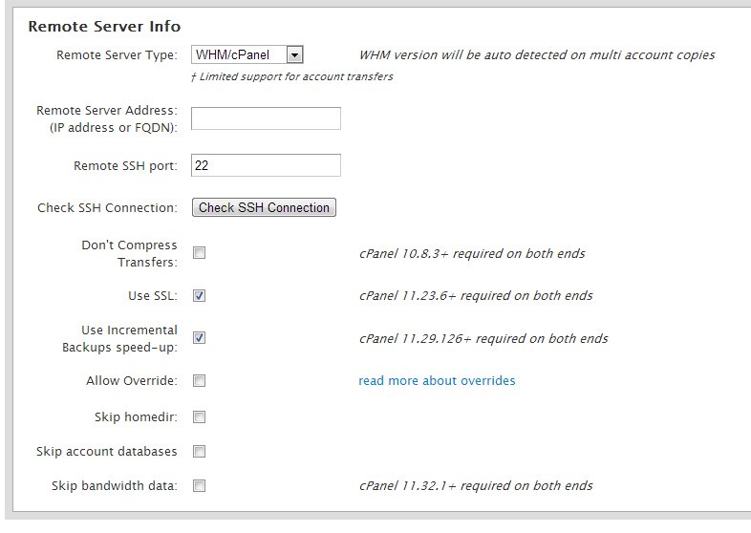Click the Remote SSH port field showing 22
This screenshot has height=533, width=751.
266,165
